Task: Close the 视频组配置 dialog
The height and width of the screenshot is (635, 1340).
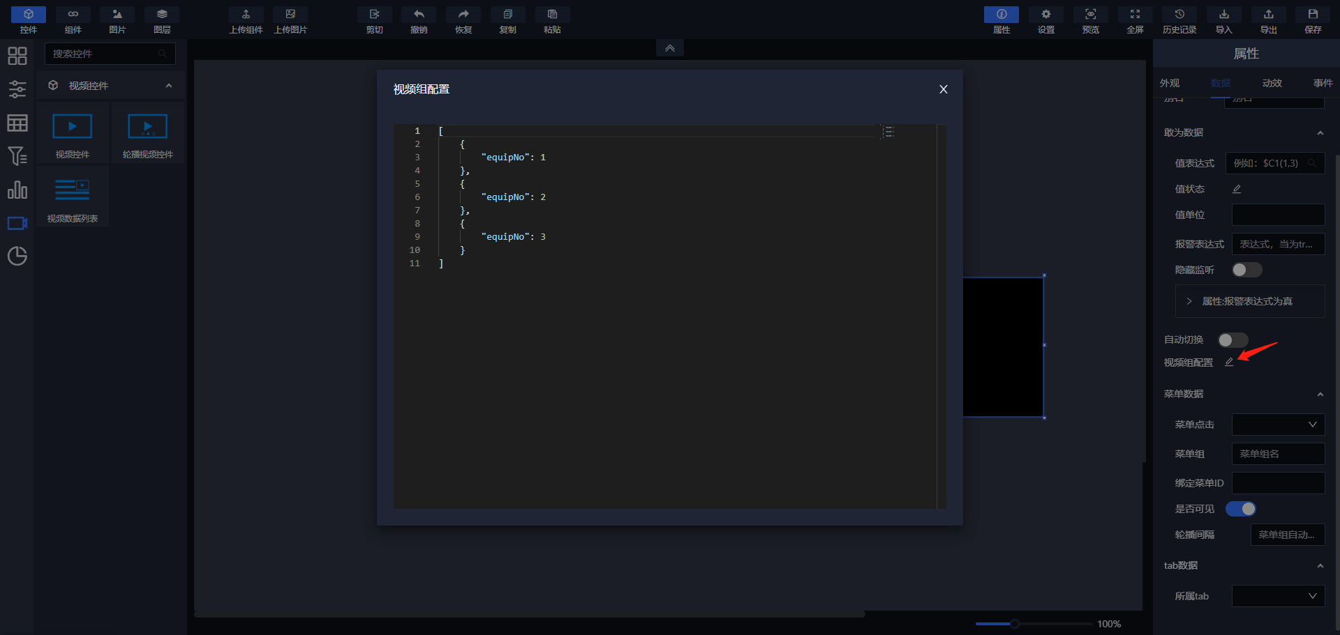Action: pyautogui.click(x=943, y=89)
